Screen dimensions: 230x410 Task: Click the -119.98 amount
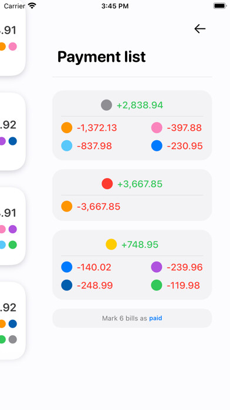point(184,285)
